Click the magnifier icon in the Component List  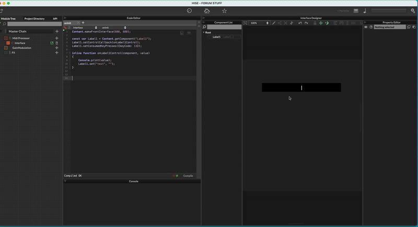coord(204,27)
